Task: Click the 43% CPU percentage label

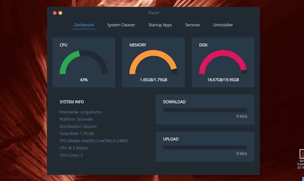Action: (83, 80)
